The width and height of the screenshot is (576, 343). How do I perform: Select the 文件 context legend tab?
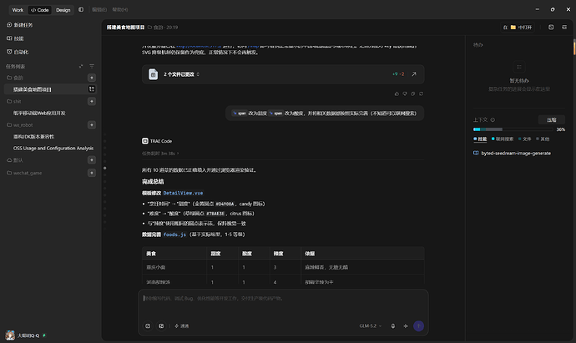coord(525,139)
